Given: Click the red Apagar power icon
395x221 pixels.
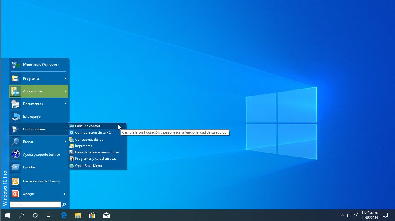Looking at the screenshot, I should pos(15,194).
